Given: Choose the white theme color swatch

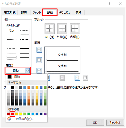Looking at the screenshot, I should click(9, 87).
